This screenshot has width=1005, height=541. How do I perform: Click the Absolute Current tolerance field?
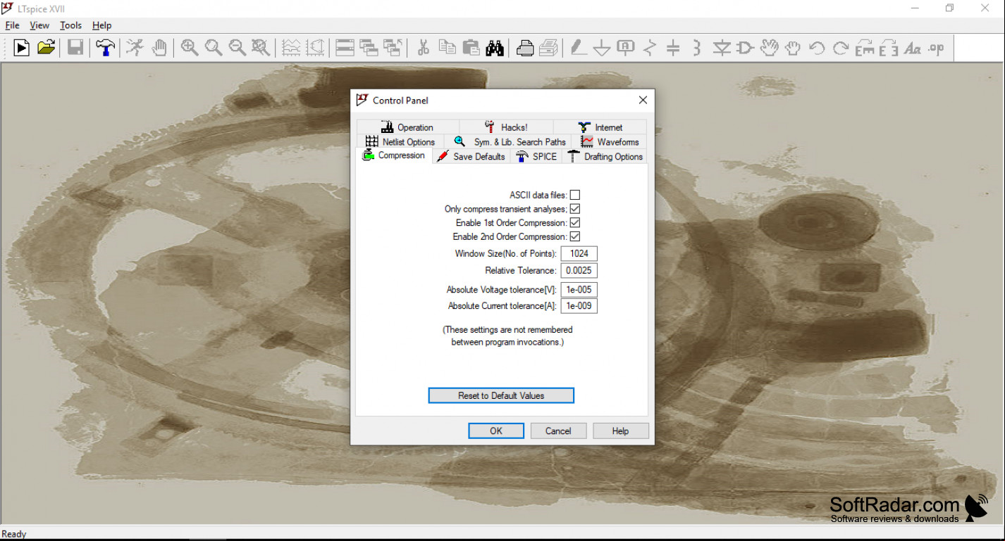coord(579,306)
